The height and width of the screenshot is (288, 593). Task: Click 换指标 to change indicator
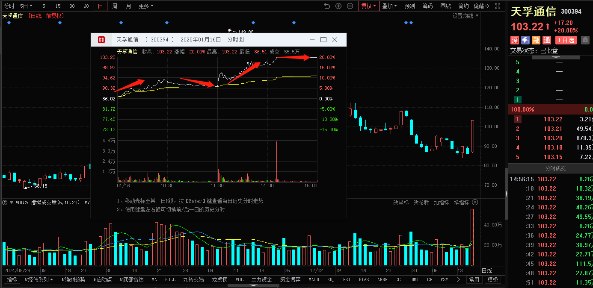pos(461,203)
